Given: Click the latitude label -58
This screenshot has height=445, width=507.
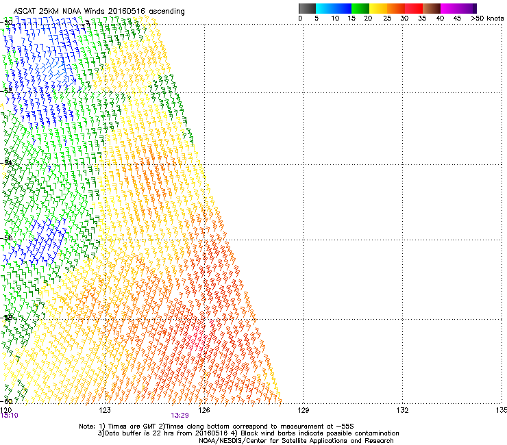Looking at the screenshot, I should click(6, 318).
